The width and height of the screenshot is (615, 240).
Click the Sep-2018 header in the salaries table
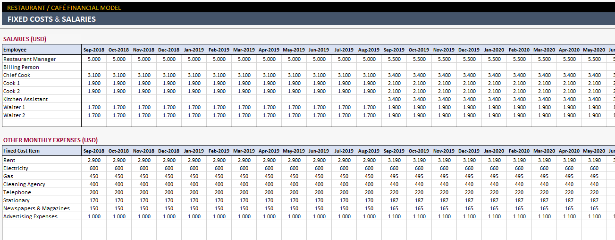[94, 50]
